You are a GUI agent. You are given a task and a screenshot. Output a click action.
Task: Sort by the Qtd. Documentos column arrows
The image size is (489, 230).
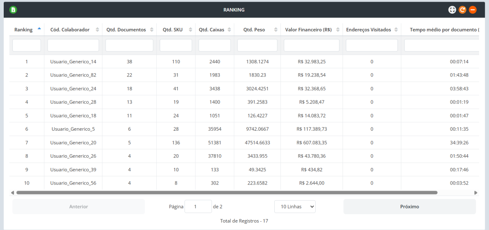[151, 30]
